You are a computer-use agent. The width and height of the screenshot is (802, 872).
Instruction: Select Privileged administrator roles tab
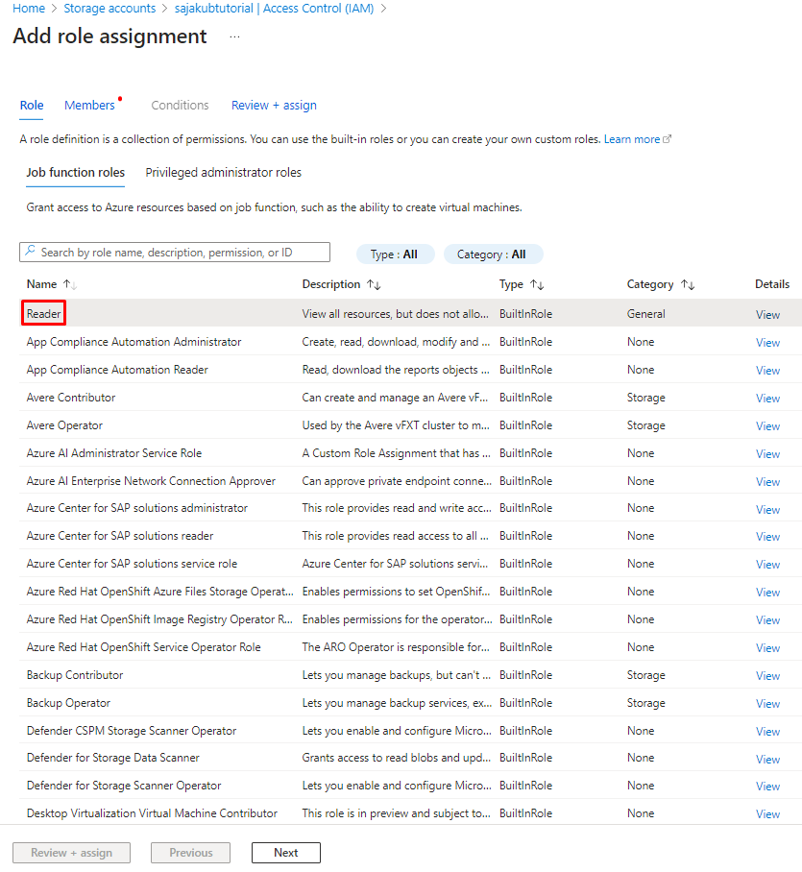click(223, 173)
